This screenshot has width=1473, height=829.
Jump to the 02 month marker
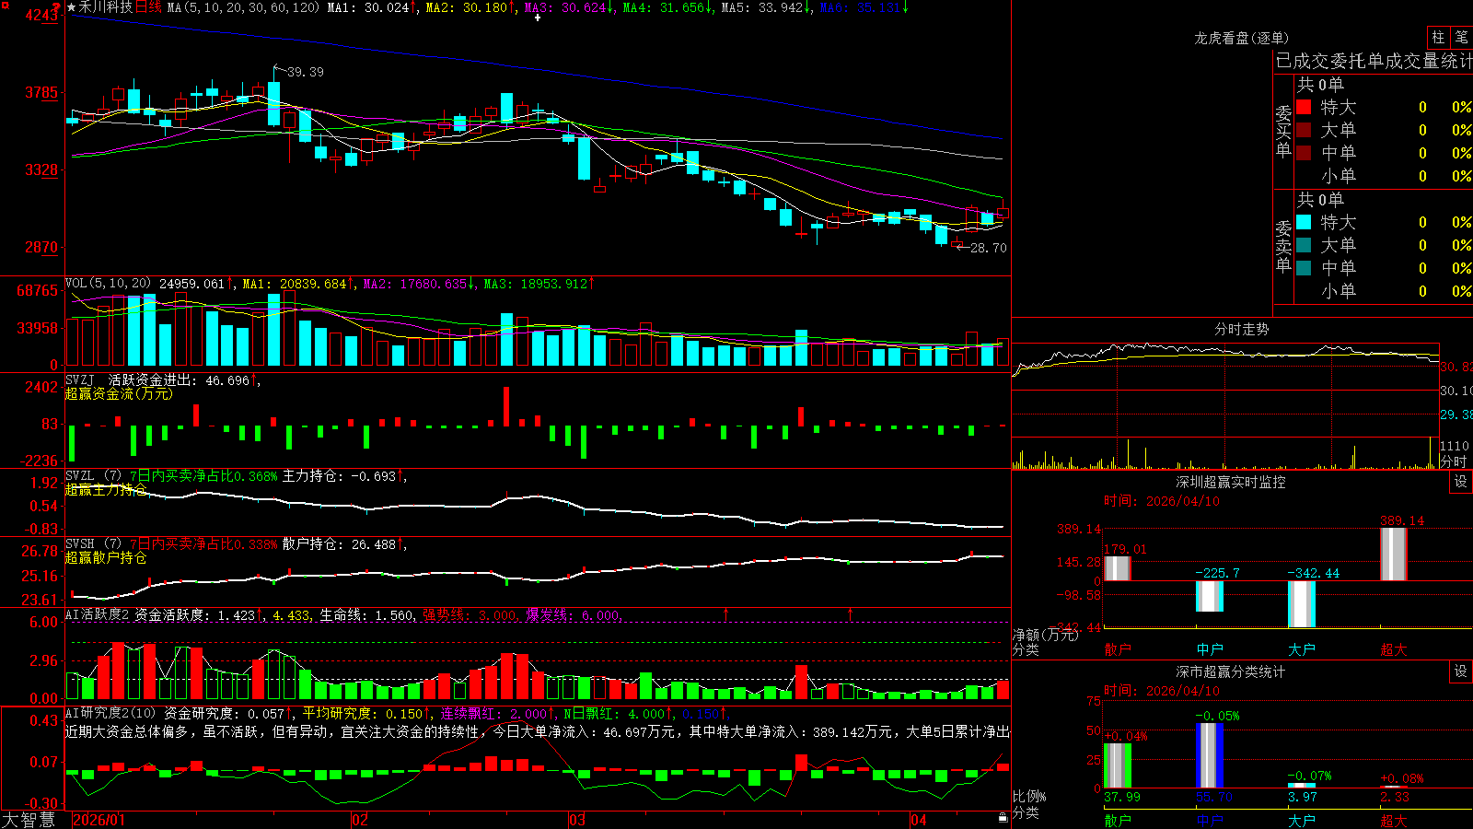(360, 820)
